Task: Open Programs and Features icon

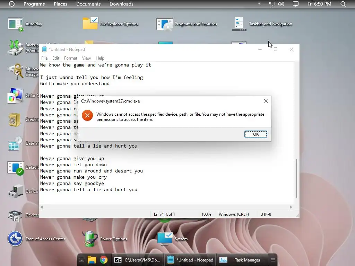Action: pos(165,24)
